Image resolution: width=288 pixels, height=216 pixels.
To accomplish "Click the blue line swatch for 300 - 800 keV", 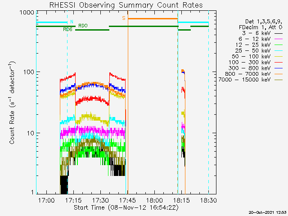I will [x=279, y=68].
